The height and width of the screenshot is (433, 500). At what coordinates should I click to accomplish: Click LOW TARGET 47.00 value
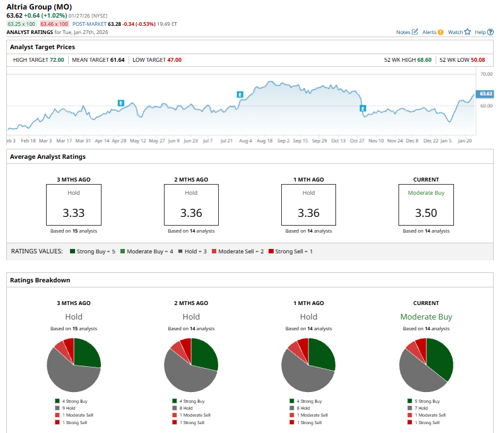click(x=175, y=60)
